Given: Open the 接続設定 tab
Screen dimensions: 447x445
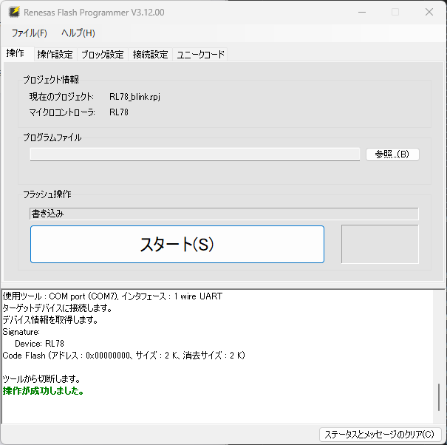Looking at the screenshot, I should coord(150,54).
